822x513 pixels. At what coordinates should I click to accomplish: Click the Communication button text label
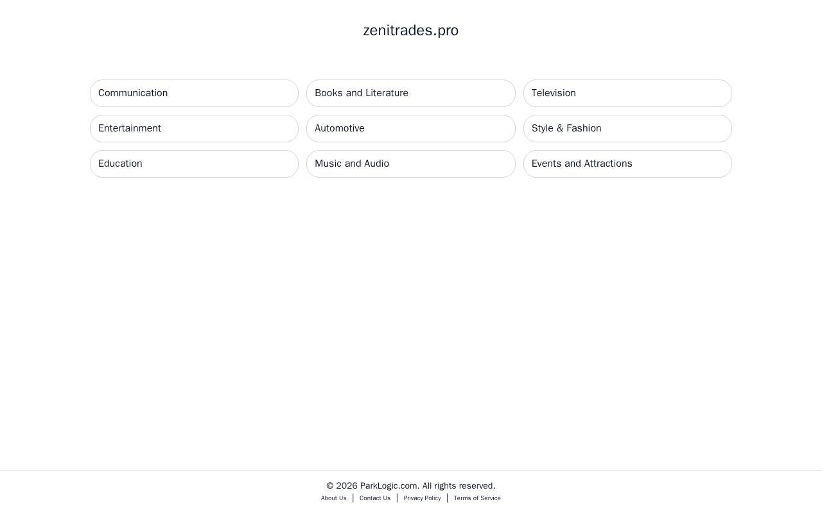coord(133,93)
